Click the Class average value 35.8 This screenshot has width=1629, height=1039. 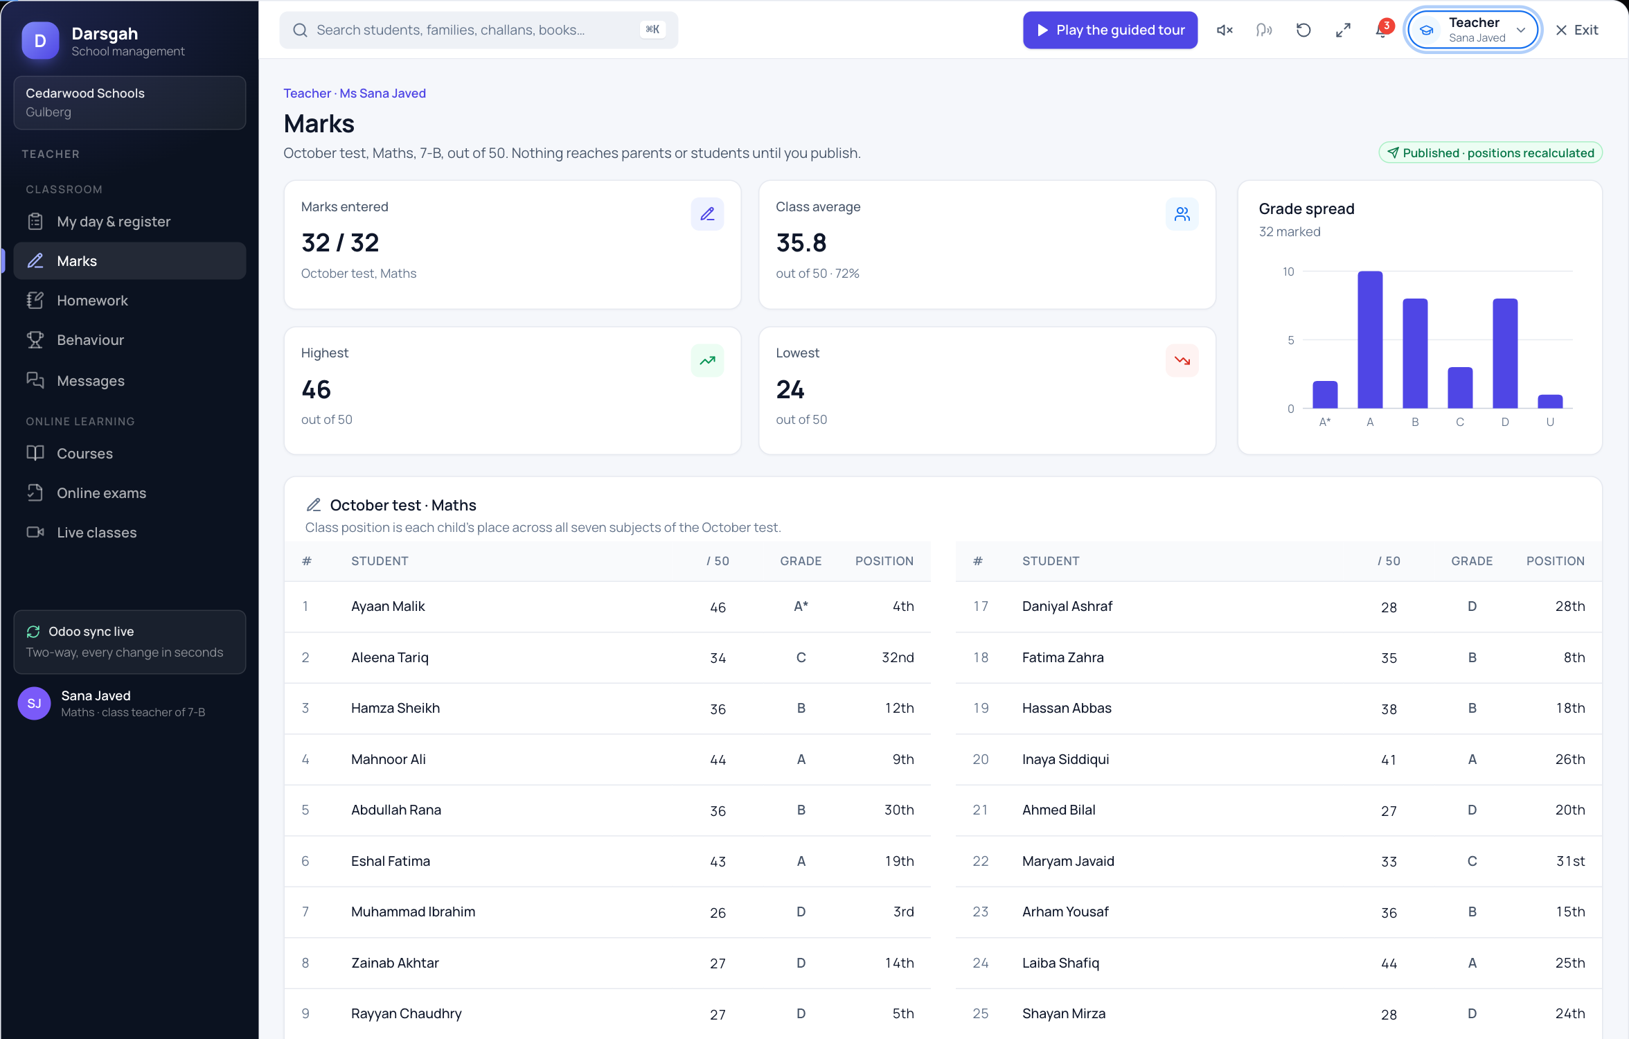801,243
